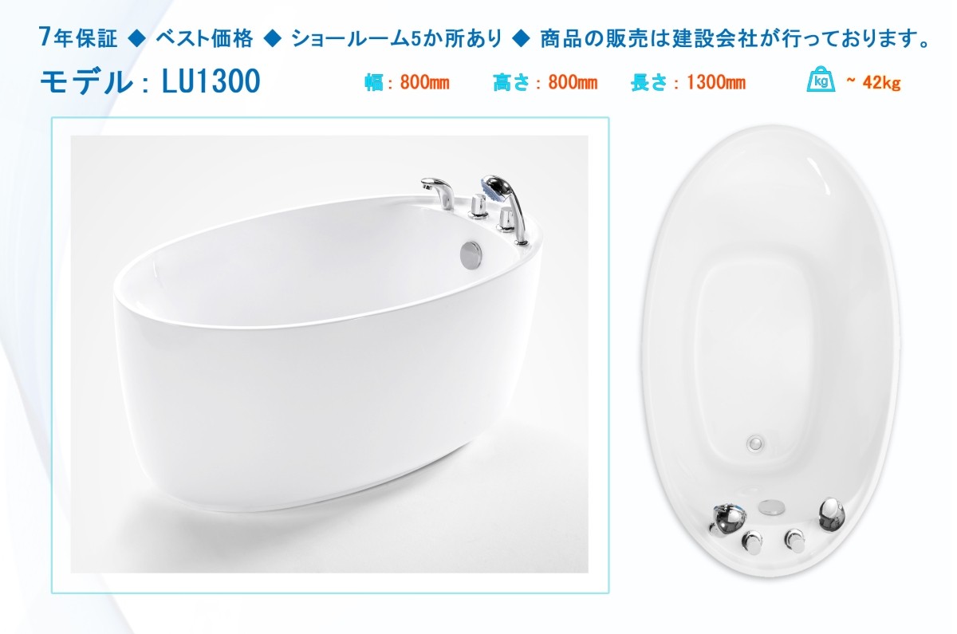Screen dimensions: 957x634
Task: Click the ショールーム5か所あり text
Action: tap(398, 37)
